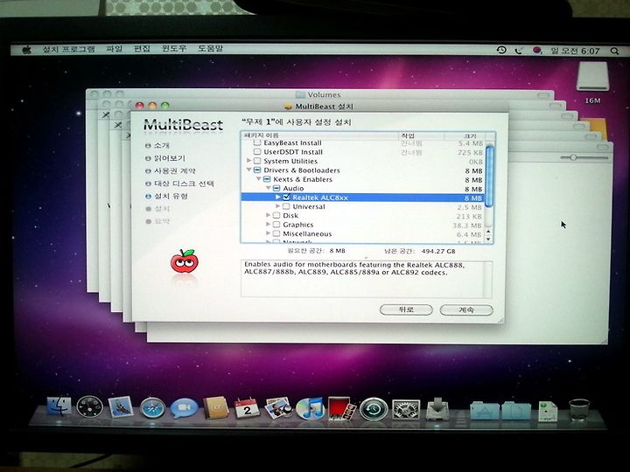Open the 윈도우 menu
Screen dimensions: 630x472
174,49
